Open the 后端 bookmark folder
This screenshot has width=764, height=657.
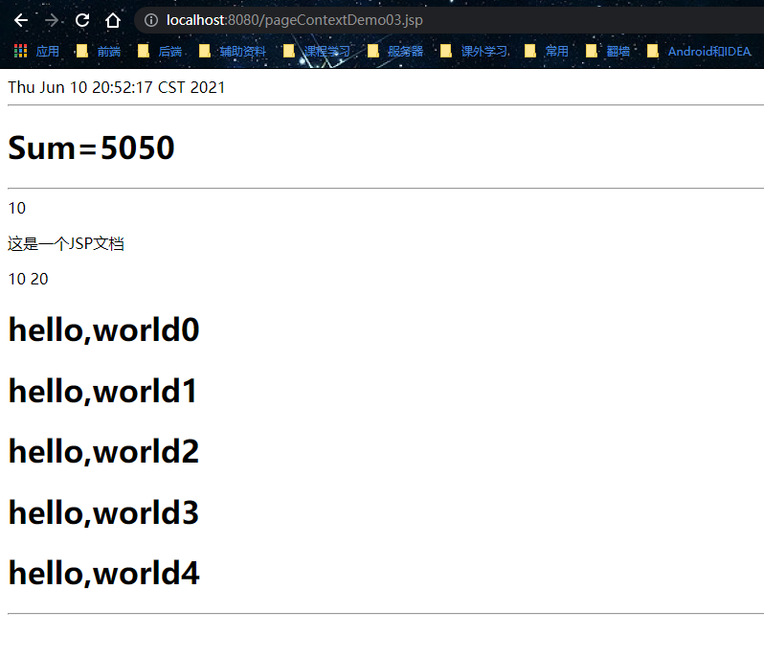(x=160, y=51)
